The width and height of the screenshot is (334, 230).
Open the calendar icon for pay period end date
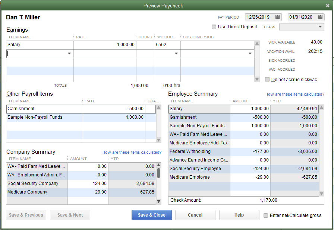click(321, 17)
